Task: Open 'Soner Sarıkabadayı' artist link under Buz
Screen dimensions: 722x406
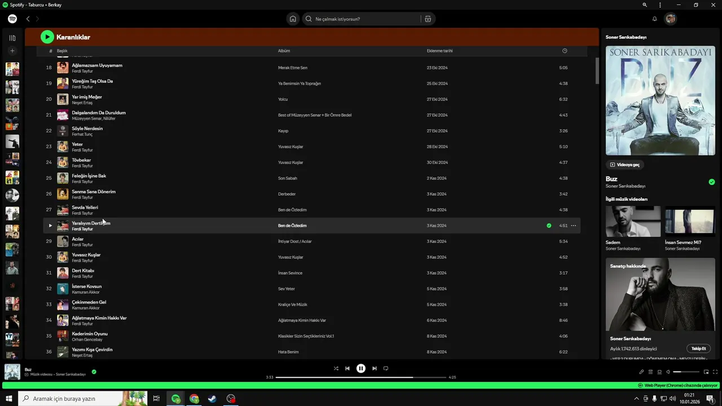Action: 626,186
